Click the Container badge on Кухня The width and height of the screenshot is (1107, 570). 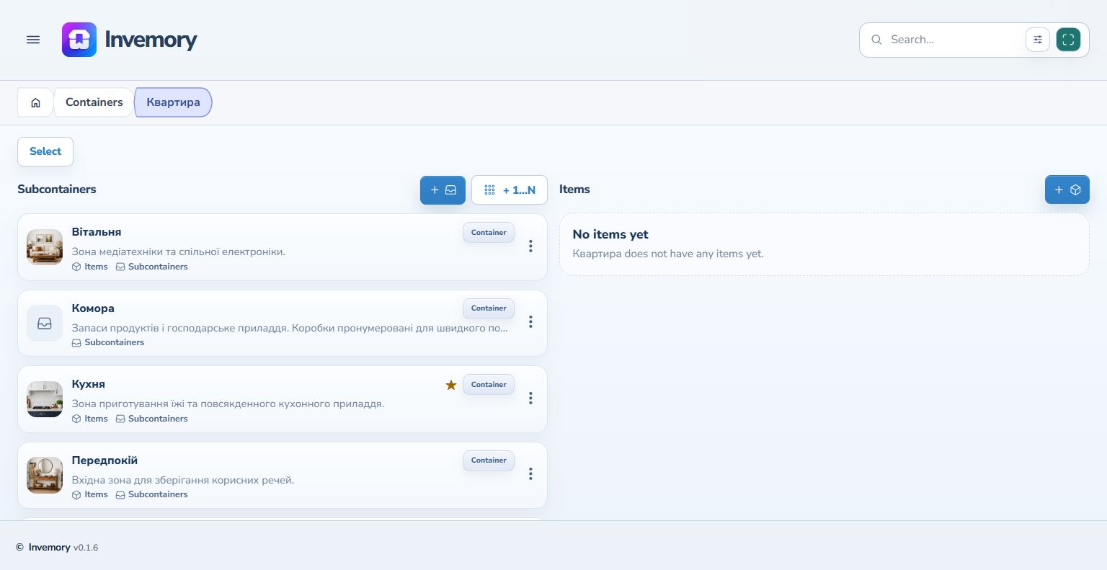pyautogui.click(x=489, y=384)
